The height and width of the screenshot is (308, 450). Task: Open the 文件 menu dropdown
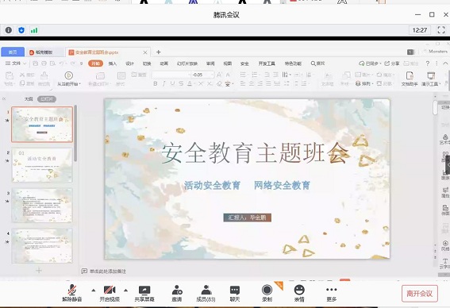[16, 64]
